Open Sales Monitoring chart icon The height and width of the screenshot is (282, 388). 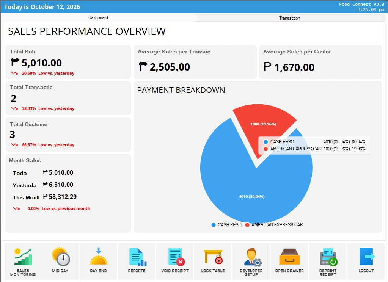tap(23, 257)
